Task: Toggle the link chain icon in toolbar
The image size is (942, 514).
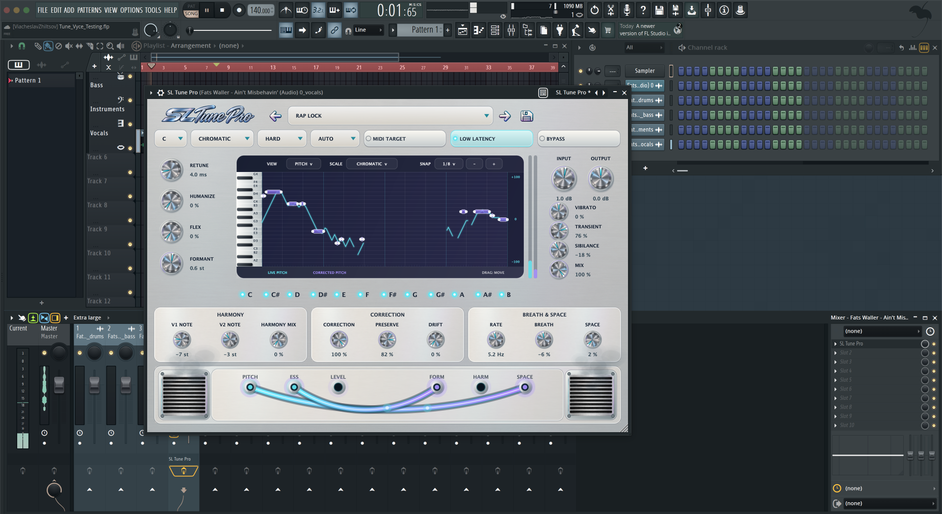Action: (x=335, y=30)
